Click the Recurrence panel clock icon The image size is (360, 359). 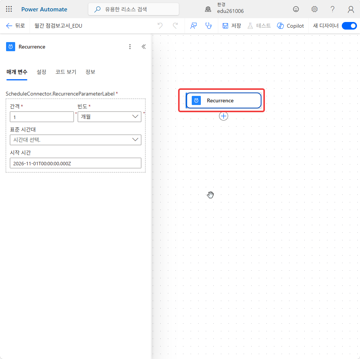11,47
